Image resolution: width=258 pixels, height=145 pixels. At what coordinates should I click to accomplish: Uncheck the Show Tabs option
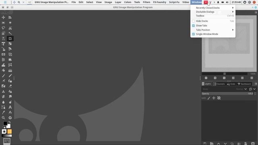tap(193, 25)
